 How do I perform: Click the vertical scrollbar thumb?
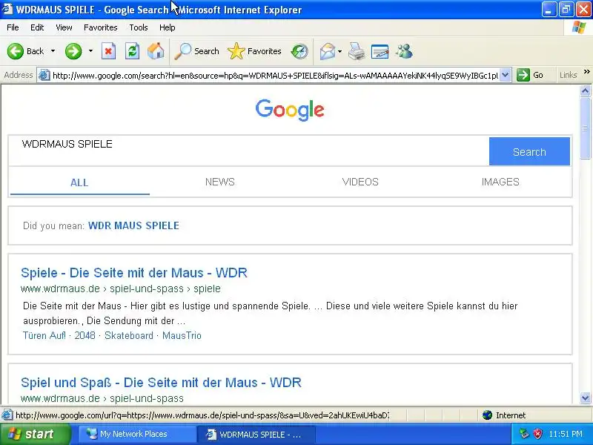pos(585,128)
